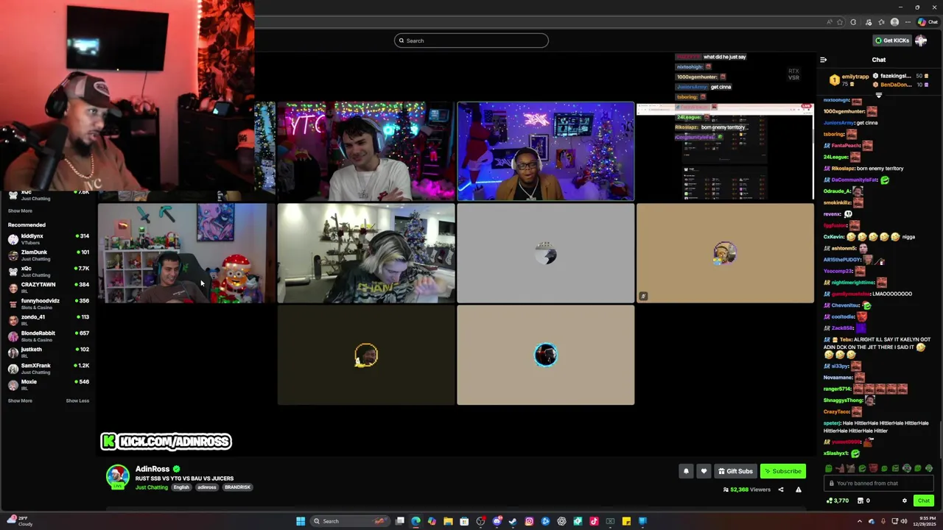
Task: Open Steam from taskbar
Action: [513, 521]
